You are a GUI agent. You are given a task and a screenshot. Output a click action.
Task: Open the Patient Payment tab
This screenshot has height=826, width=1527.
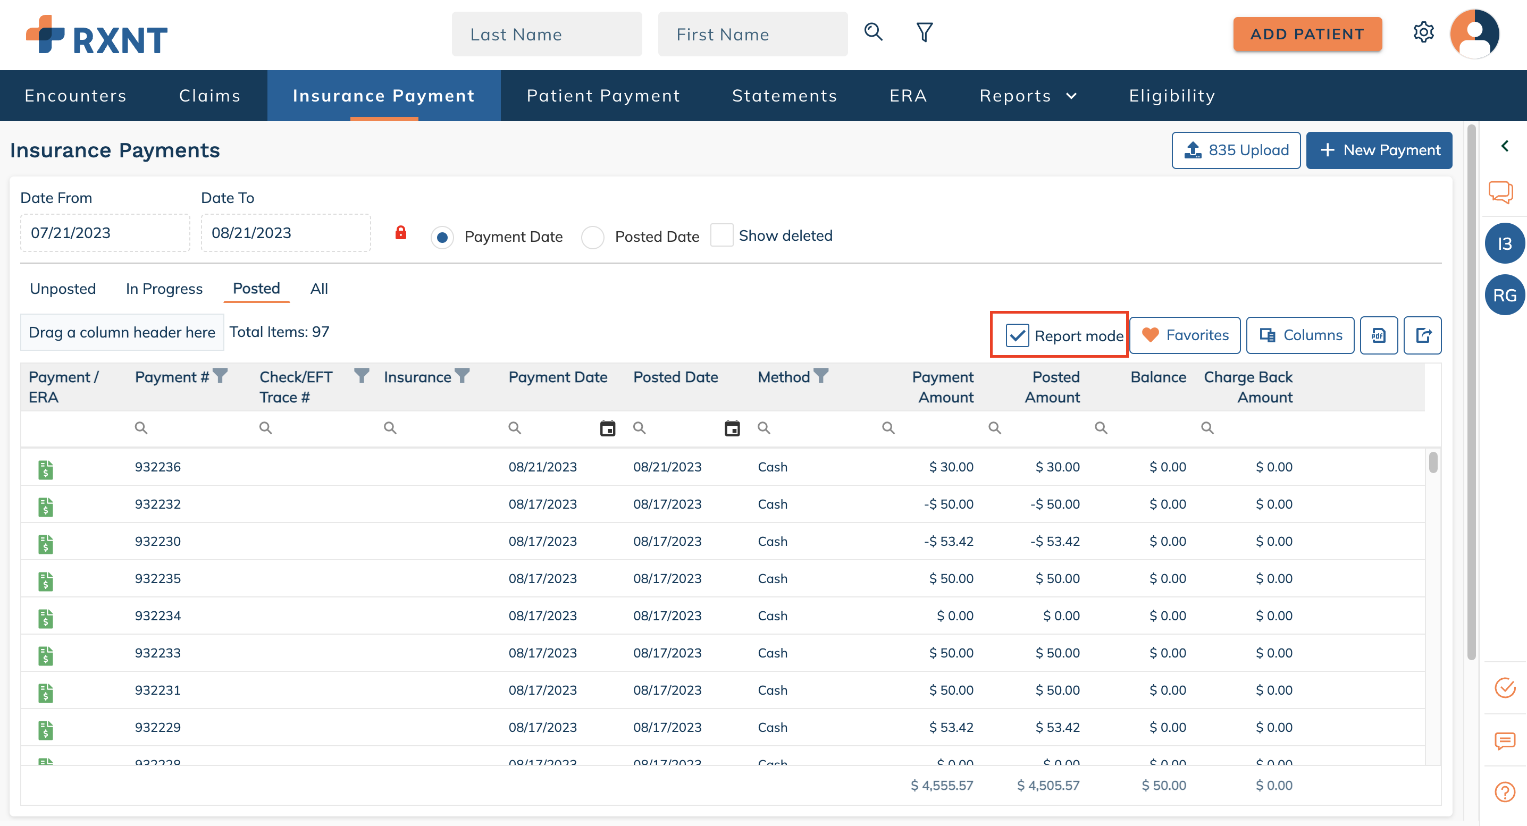pyautogui.click(x=603, y=95)
